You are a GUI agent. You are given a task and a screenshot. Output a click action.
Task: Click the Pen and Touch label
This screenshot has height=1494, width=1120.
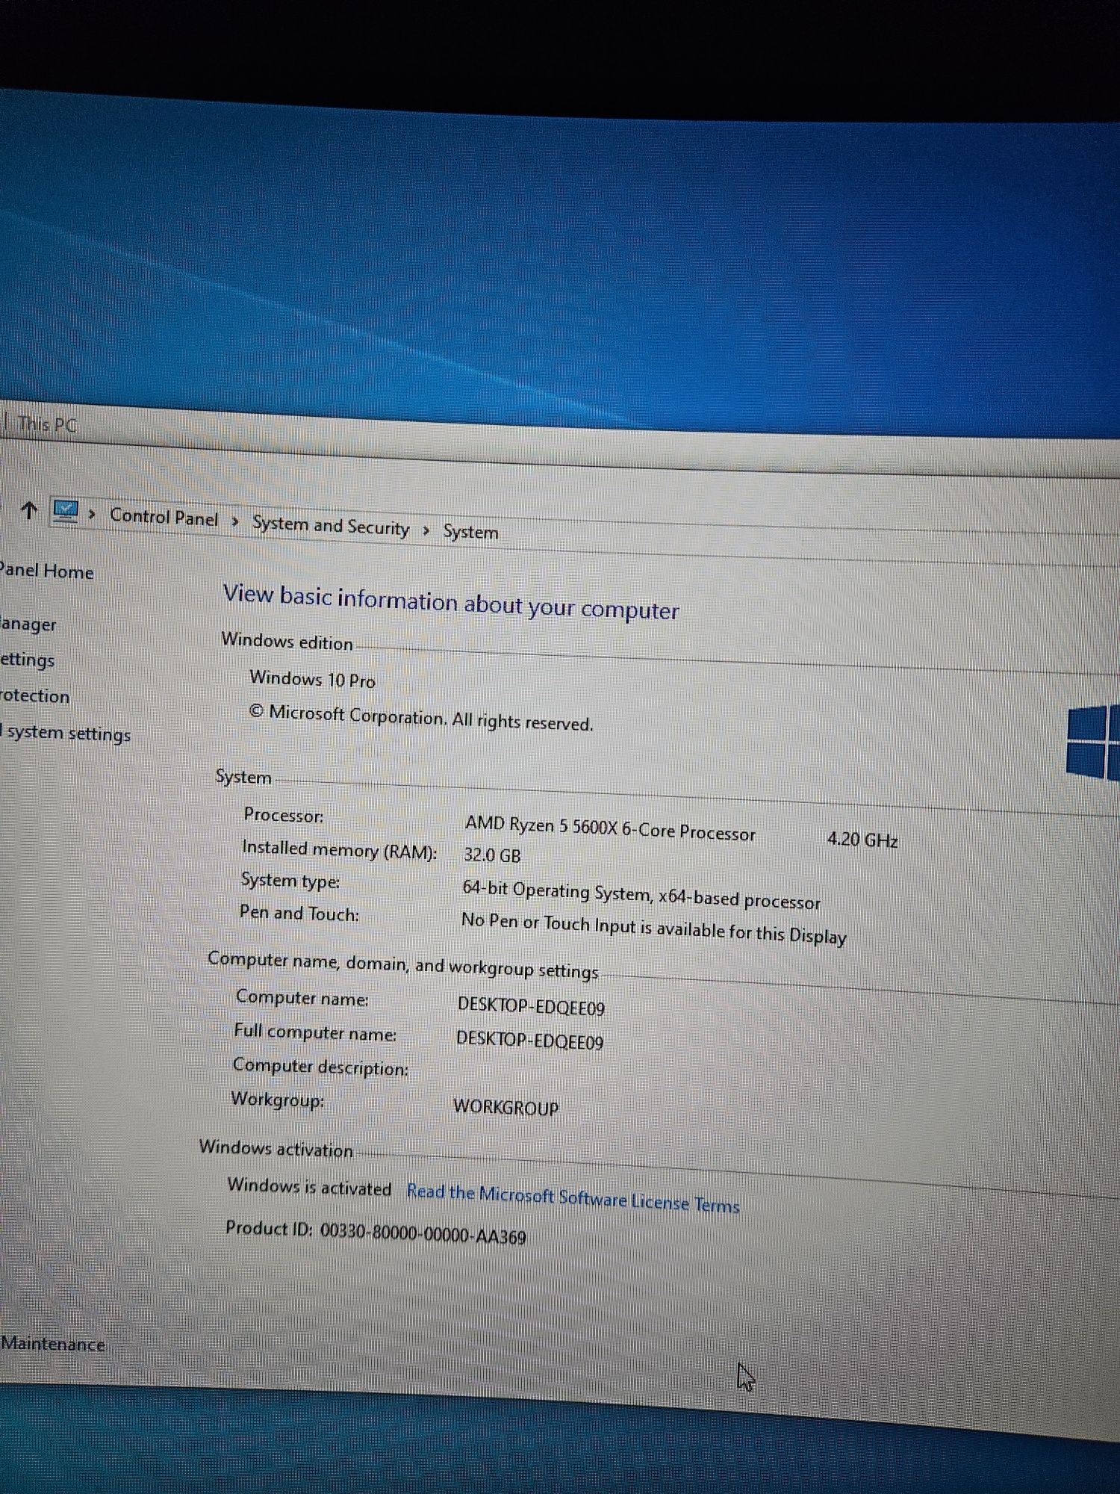coord(299,914)
